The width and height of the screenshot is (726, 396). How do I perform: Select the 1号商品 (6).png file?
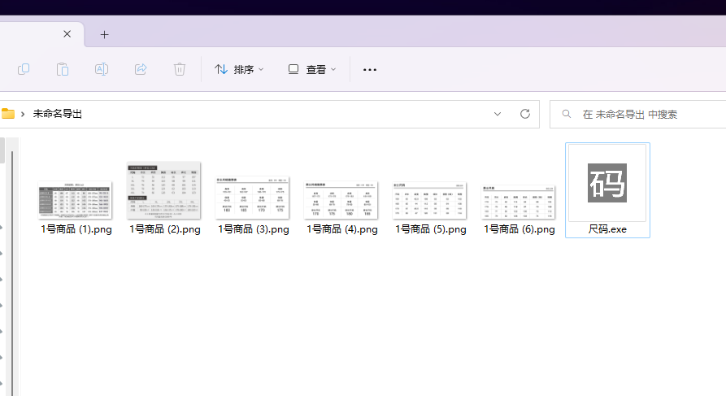point(519,202)
